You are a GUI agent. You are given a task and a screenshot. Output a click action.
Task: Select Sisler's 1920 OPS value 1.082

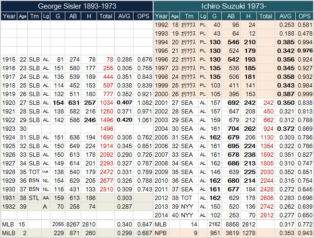point(143,103)
